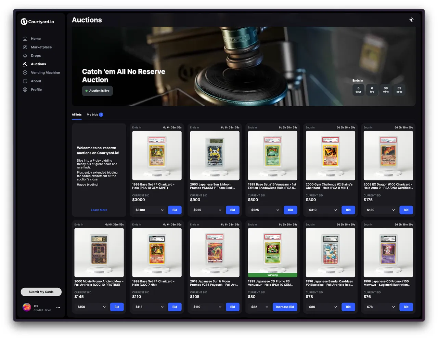This screenshot has height=339, width=438.
Task: Open EX Dragon Charizard Auto card image
Action: pyautogui.click(x=388, y=155)
